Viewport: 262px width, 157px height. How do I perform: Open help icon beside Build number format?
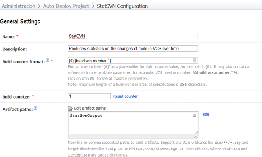tap(48, 61)
